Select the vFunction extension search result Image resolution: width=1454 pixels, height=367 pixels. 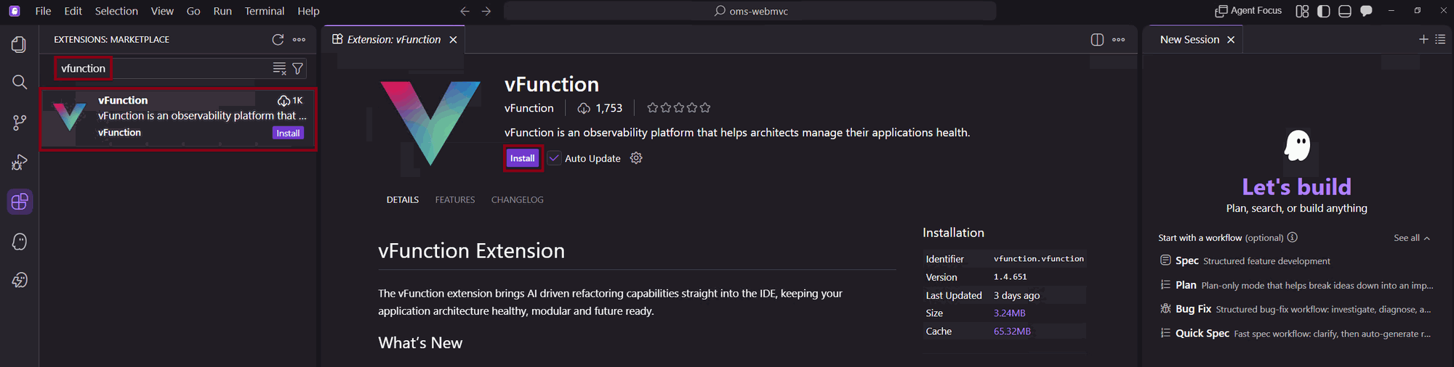[179, 118]
